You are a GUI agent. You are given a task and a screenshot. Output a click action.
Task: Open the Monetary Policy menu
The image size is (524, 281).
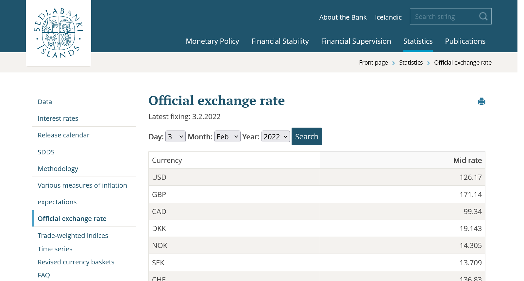(212, 41)
